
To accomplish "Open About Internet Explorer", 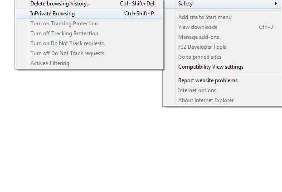I will point(206,100).
